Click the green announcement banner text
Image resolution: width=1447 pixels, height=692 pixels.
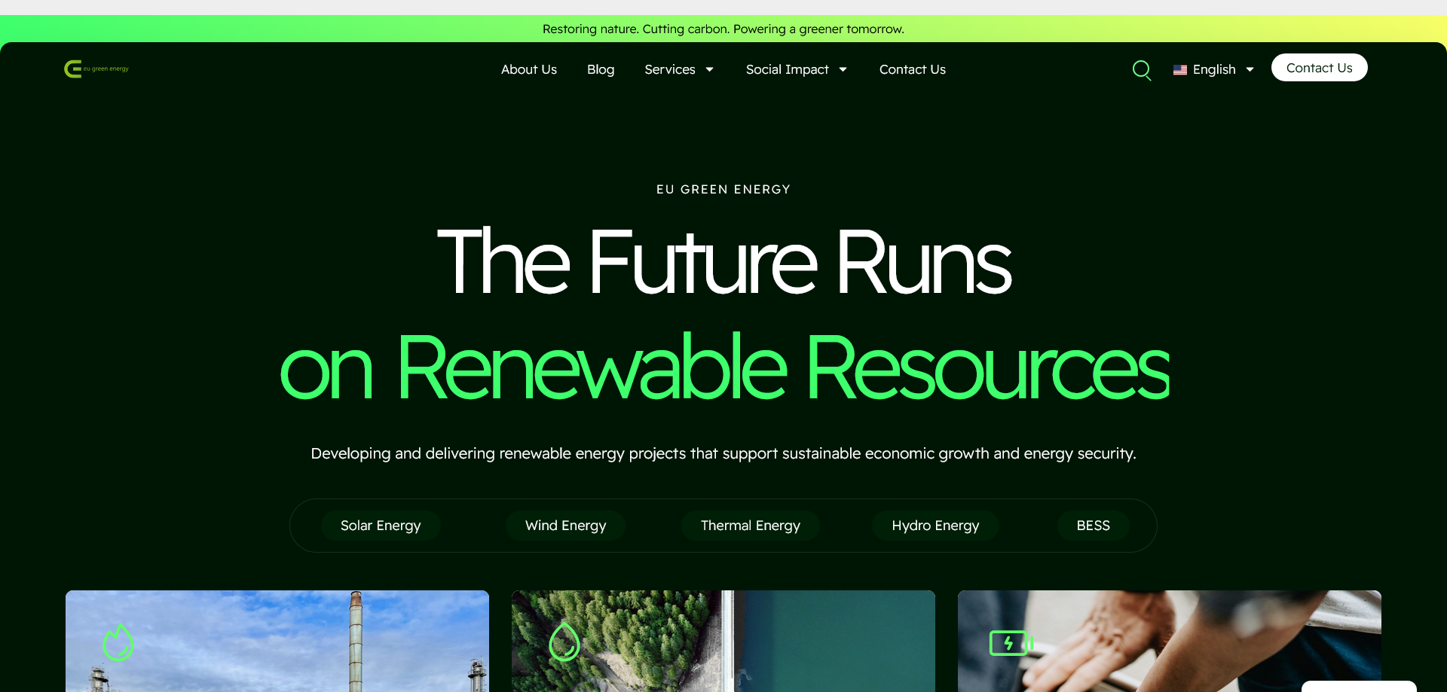point(723,29)
